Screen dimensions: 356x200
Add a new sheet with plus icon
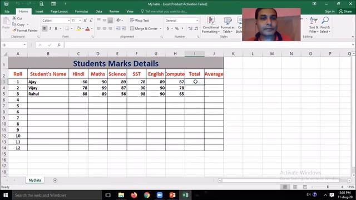click(55, 180)
